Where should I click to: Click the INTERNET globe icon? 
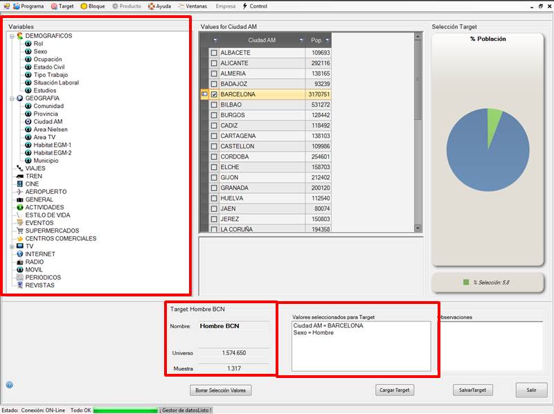[19, 254]
